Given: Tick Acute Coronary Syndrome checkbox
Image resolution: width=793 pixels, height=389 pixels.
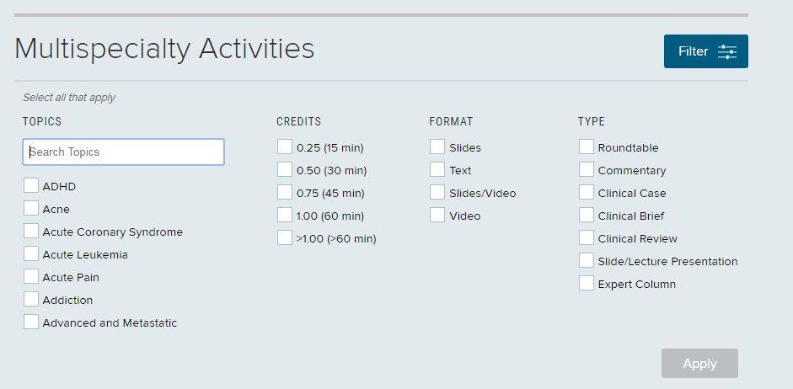Looking at the screenshot, I should [x=31, y=231].
